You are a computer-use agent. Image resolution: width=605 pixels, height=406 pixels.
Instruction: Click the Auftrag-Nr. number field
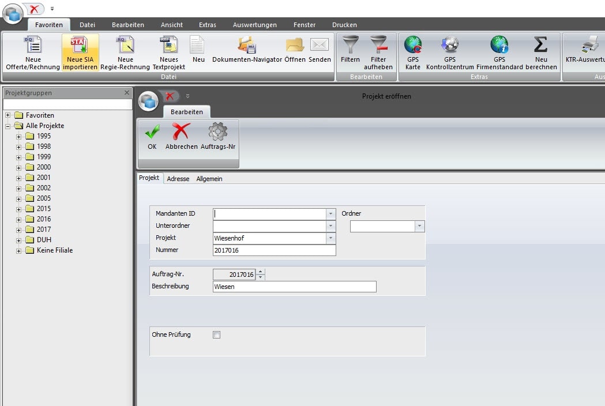tap(234, 275)
